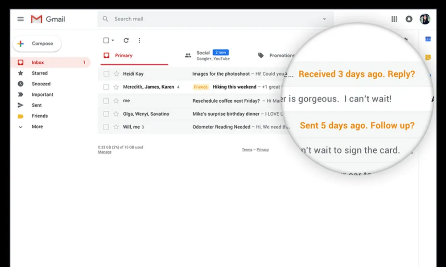Open the Starred folder

tap(40, 73)
